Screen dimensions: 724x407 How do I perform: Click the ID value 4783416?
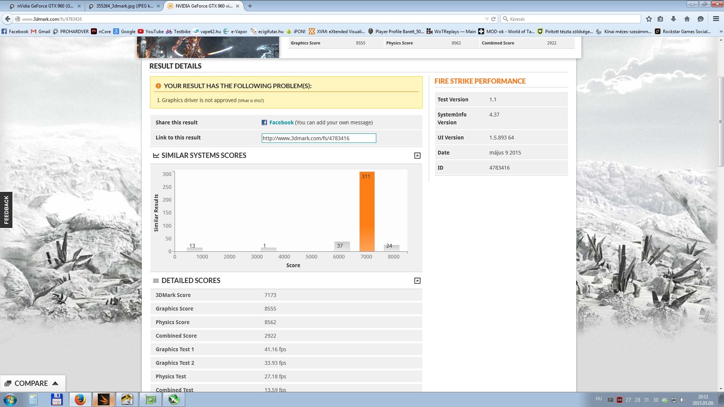499,168
